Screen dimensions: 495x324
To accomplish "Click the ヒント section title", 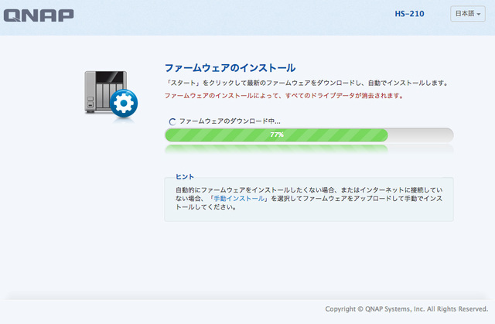I will pos(185,176).
